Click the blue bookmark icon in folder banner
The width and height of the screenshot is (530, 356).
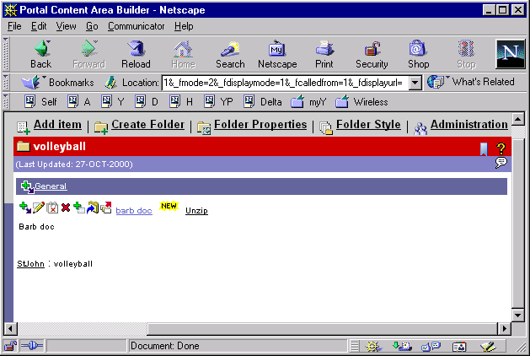click(x=484, y=148)
